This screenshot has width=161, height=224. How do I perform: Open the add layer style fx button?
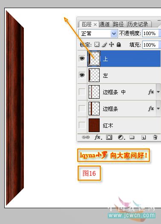(98, 137)
